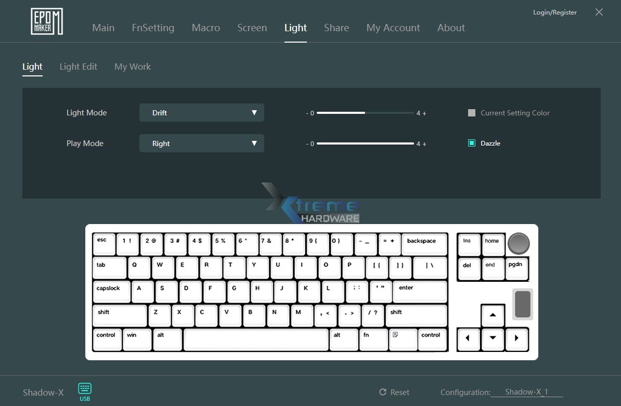Open the Login/Register link

point(554,12)
